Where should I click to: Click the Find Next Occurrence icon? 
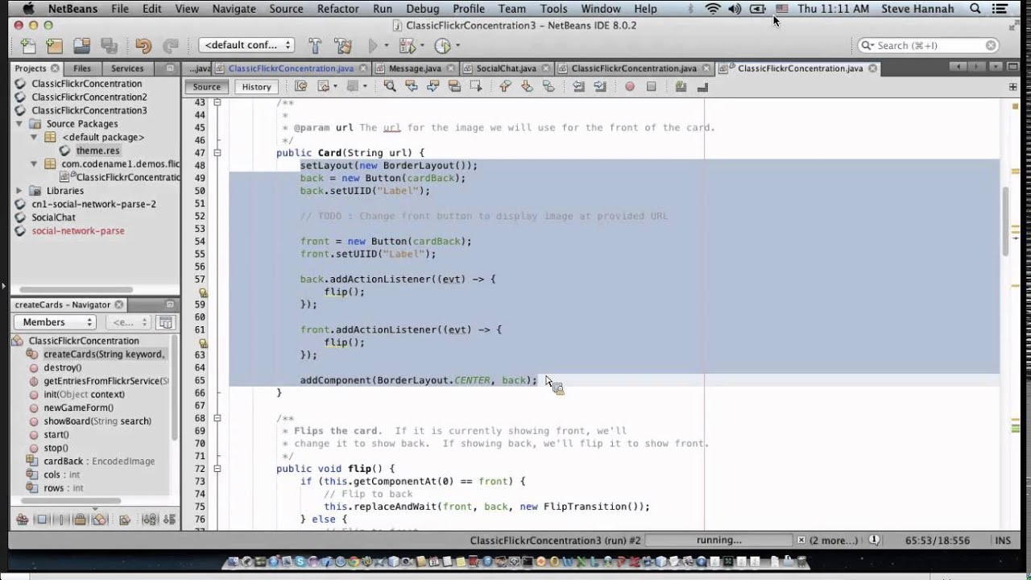tap(433, 86)
